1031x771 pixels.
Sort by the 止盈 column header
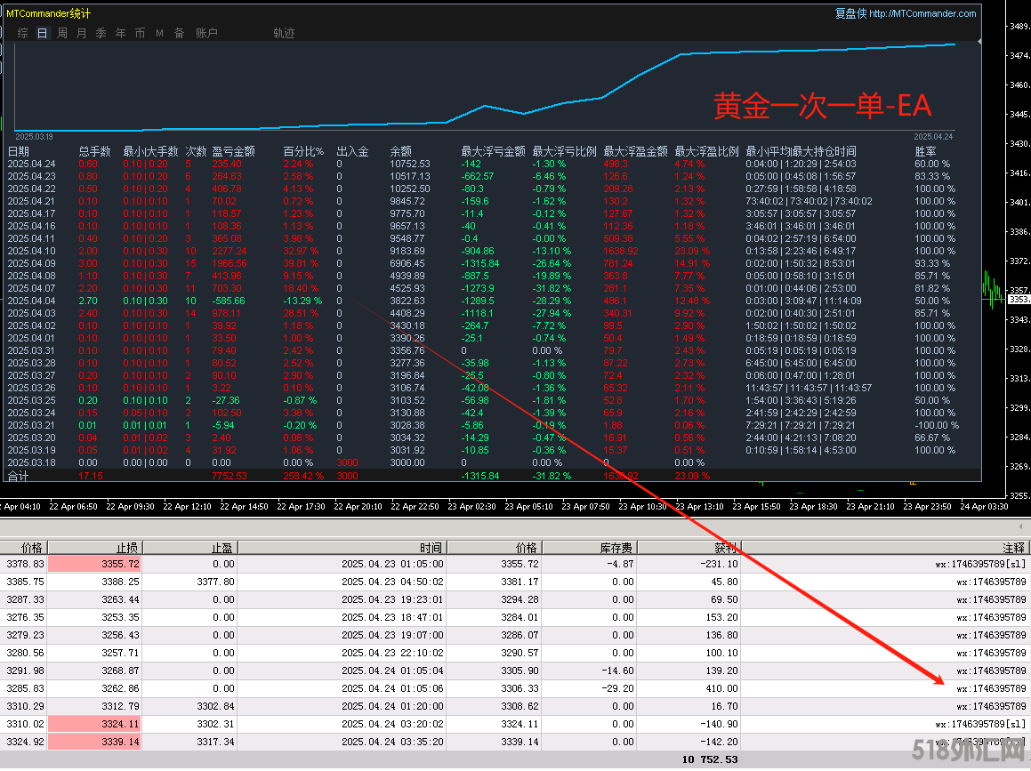coord(190,548)
